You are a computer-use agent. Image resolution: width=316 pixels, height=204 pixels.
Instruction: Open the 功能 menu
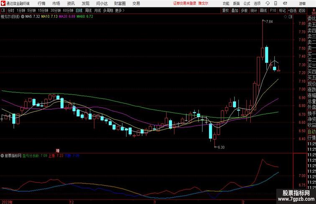coord(226,3)
